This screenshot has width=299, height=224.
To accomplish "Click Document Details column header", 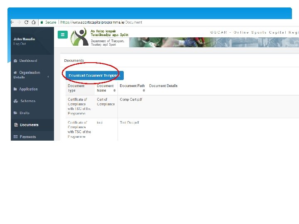I will coord(163,86).
